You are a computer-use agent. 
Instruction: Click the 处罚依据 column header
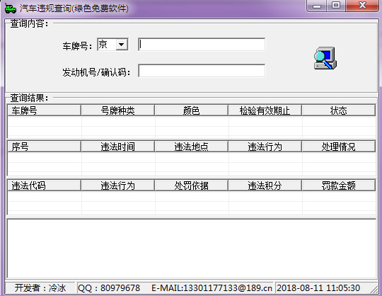(191, 186)
